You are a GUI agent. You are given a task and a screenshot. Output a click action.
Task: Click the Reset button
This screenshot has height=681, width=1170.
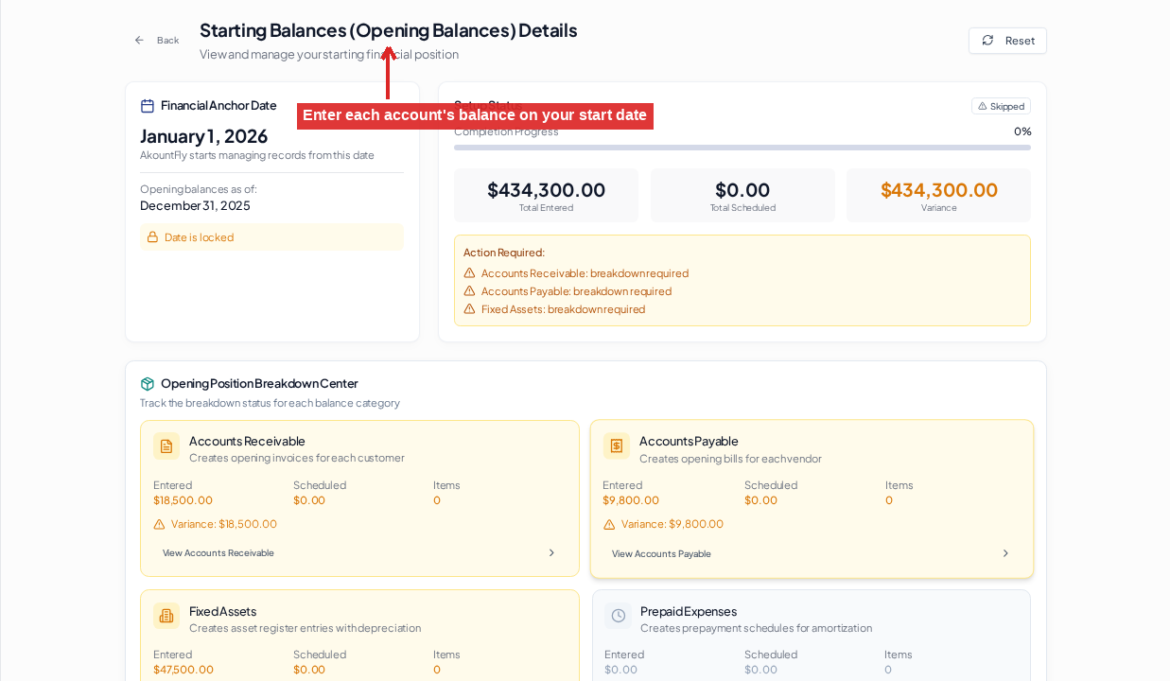pos(1007,41)
